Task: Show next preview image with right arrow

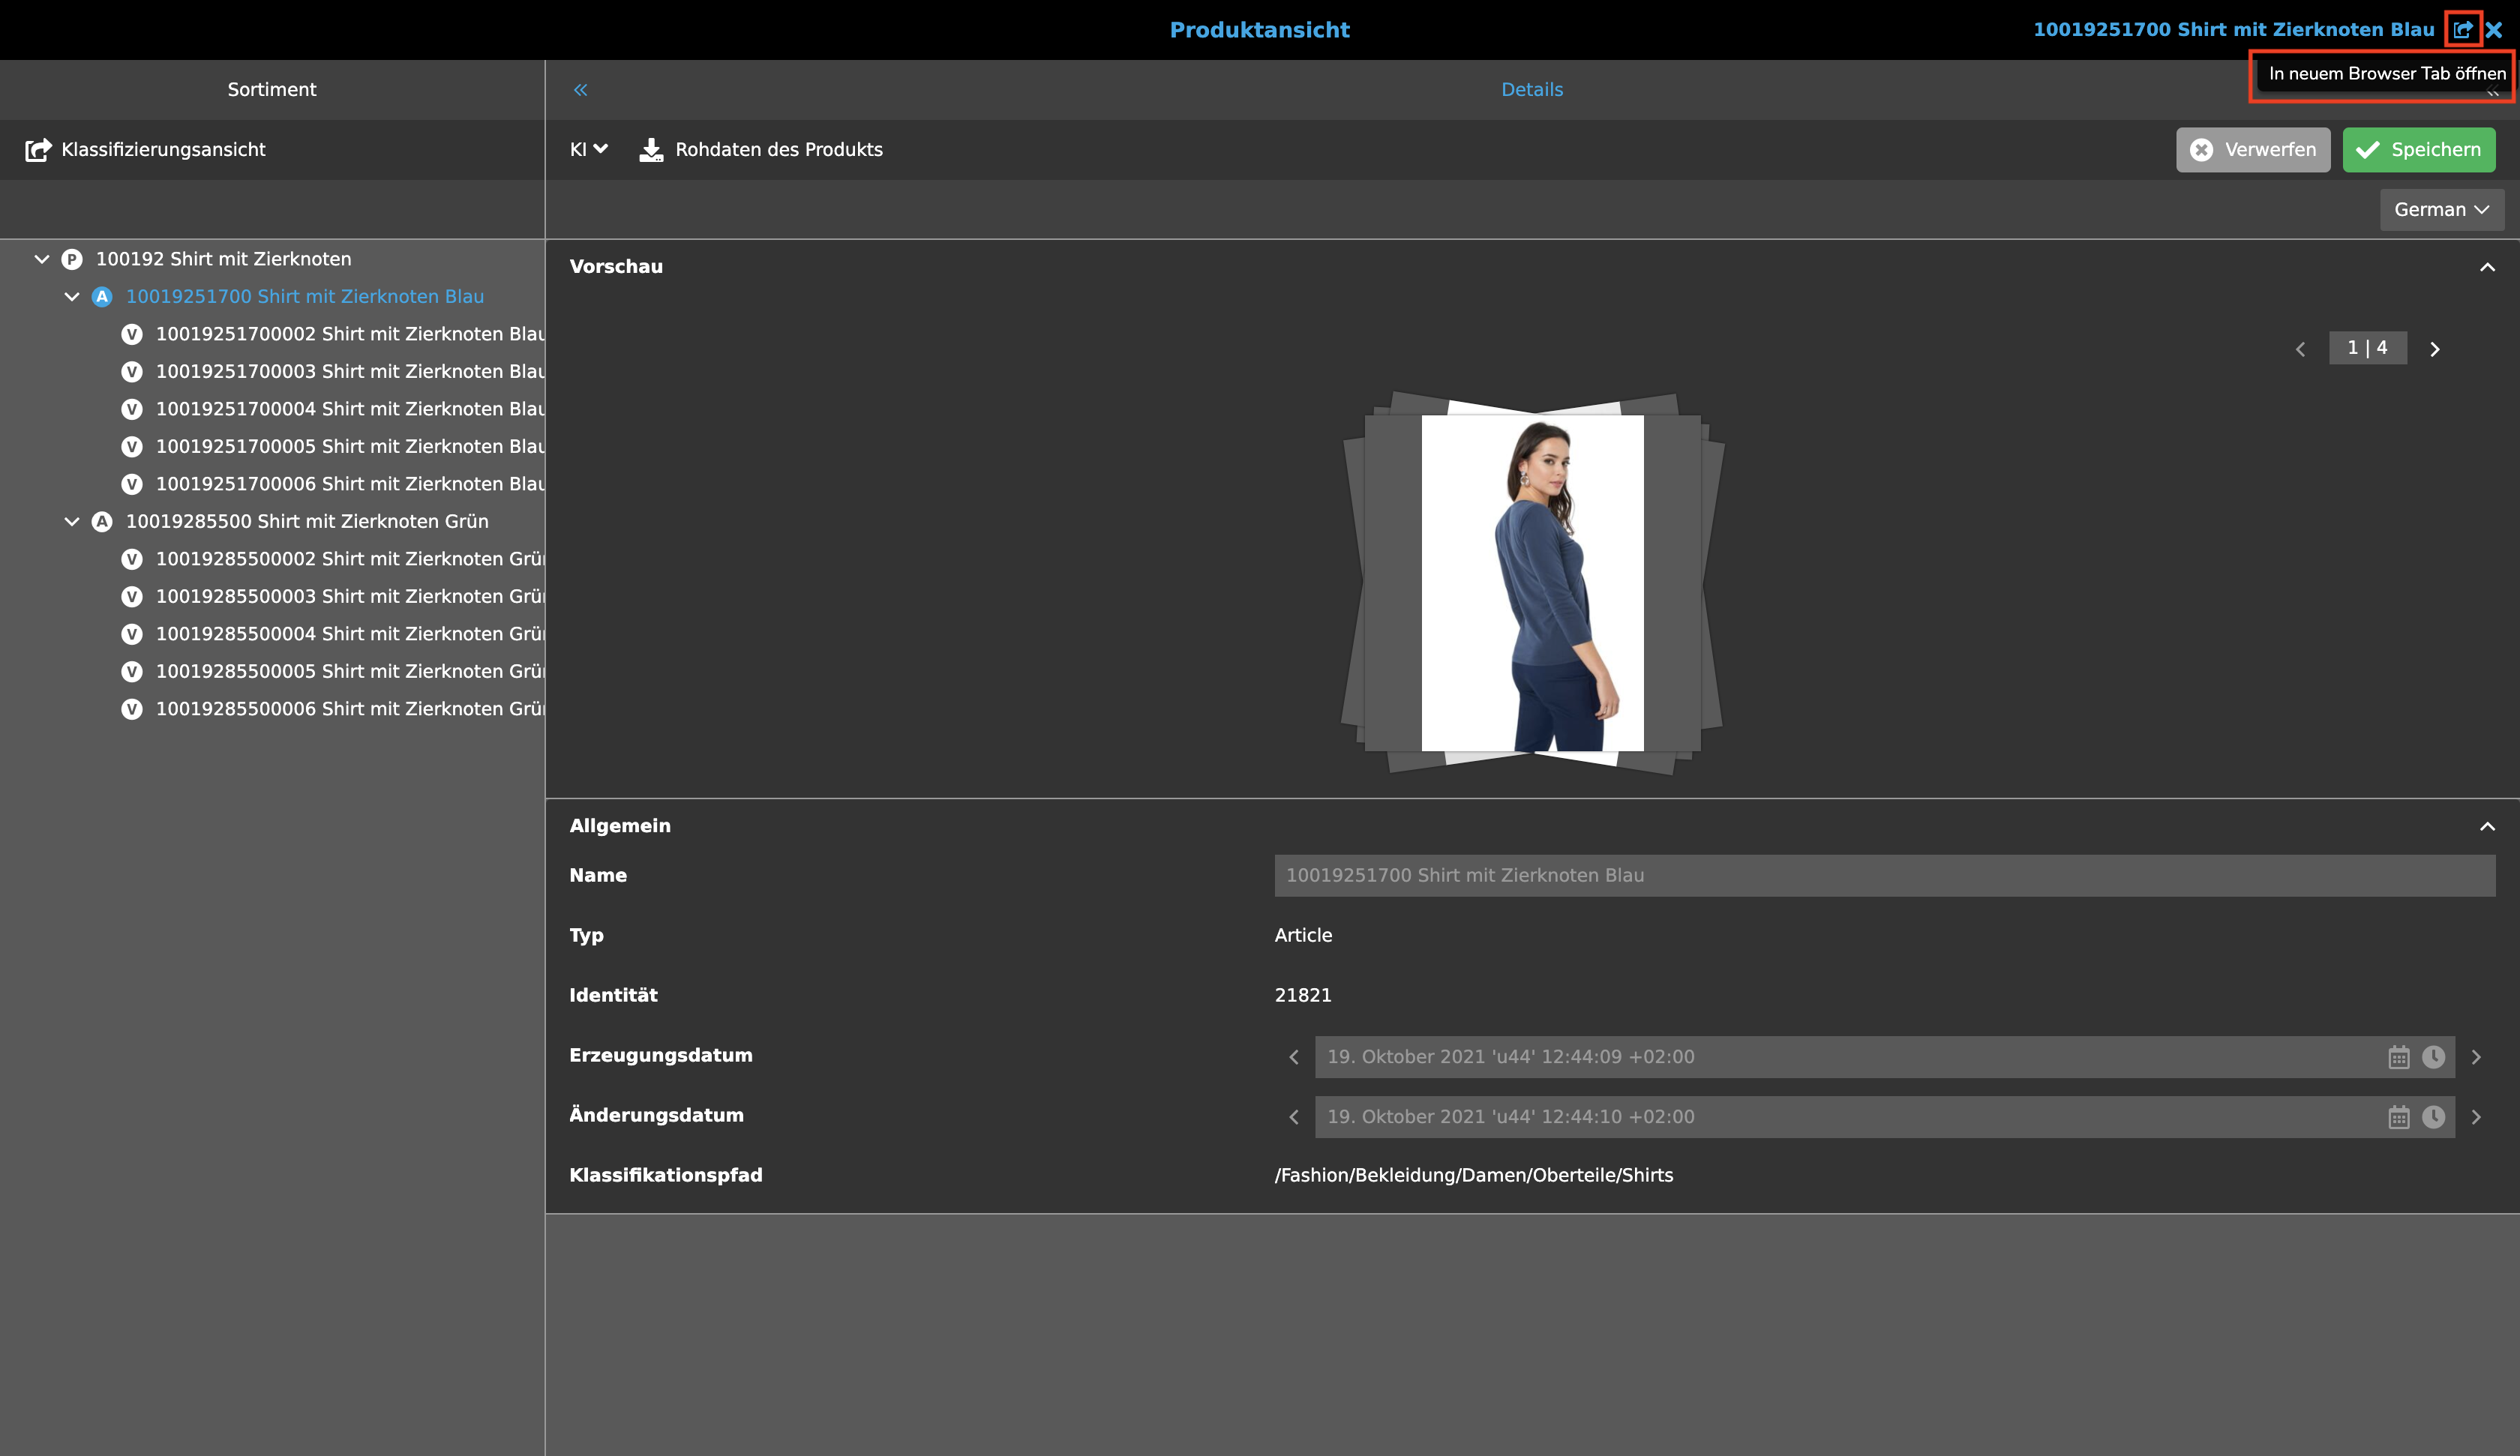Action: tap(2435, 349)
